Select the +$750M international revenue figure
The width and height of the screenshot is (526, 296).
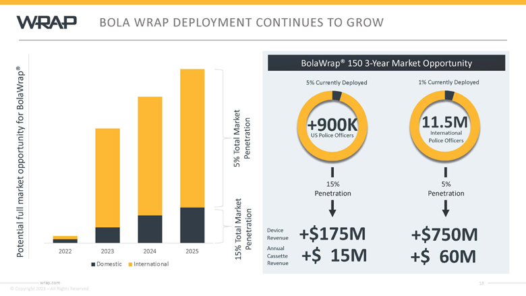(x=444, y=235)
